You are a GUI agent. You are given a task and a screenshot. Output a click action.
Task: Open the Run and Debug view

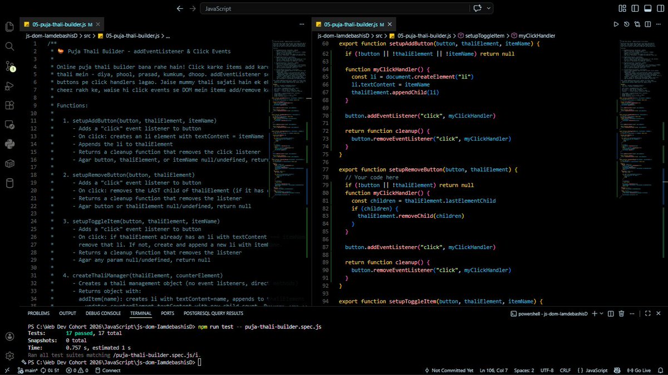coord(9,86)
